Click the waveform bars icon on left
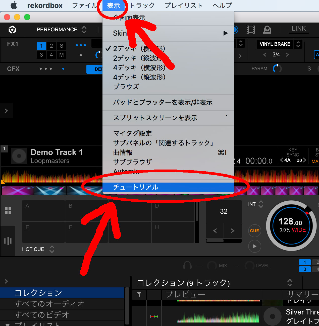This screenshot has height=326, width=319. pos(8,241)
